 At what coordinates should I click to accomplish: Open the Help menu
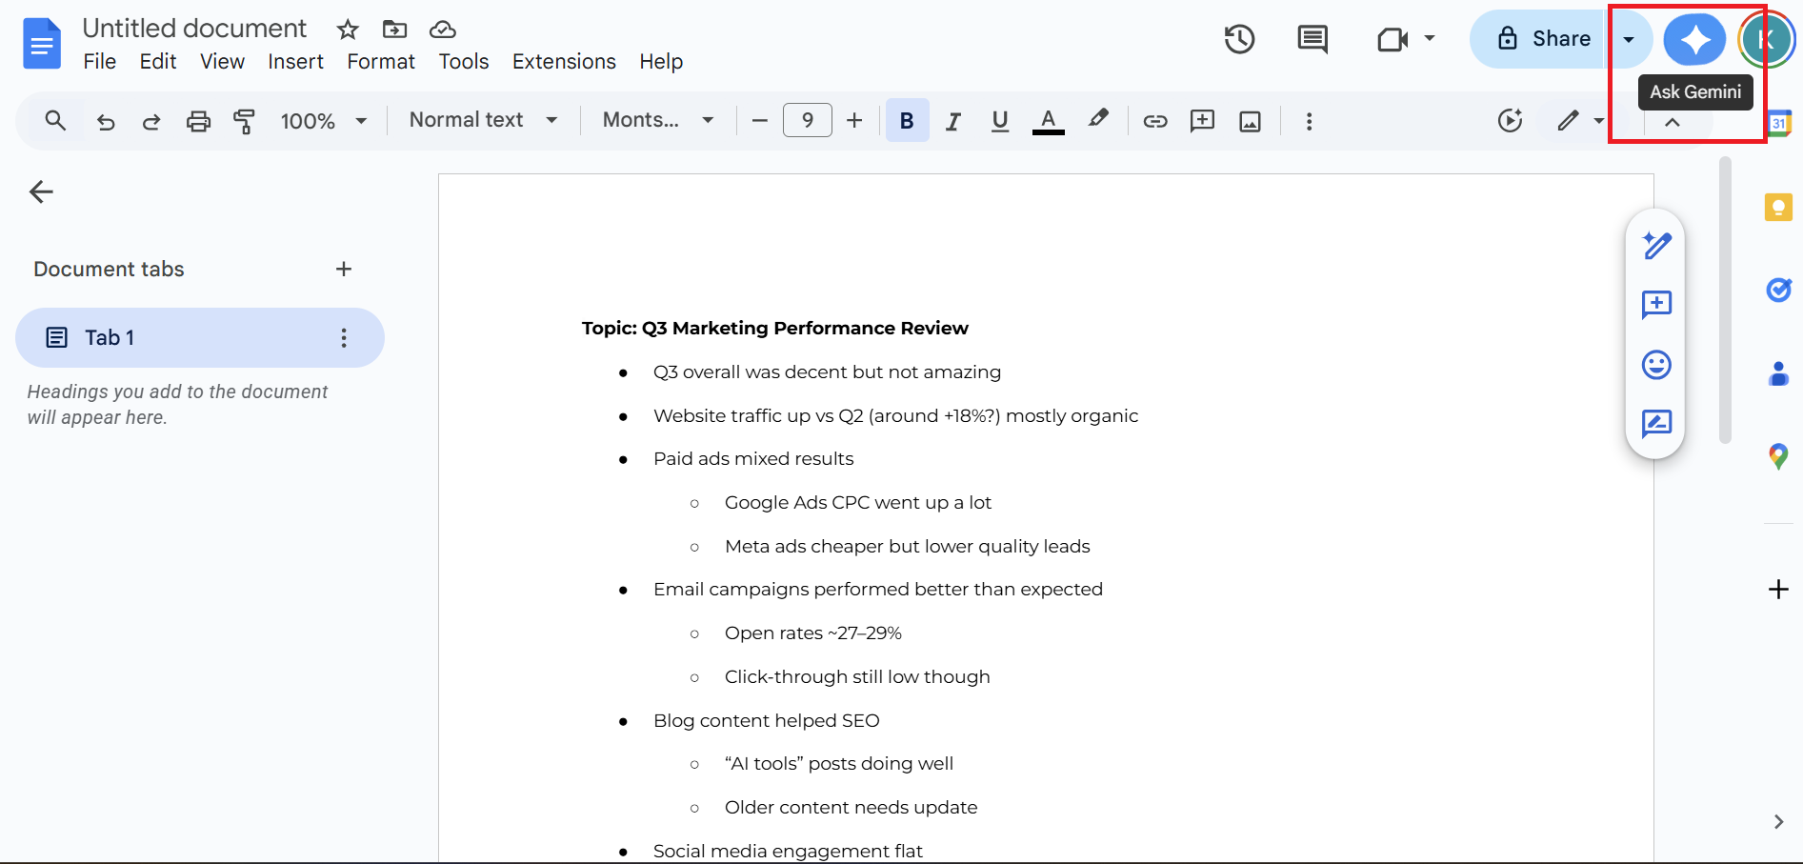(x=661, y=62)
